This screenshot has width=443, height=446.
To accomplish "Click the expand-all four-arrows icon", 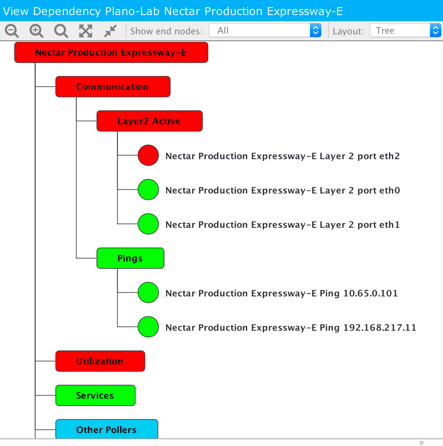I will pyautogui.click(x=86, y=31).
